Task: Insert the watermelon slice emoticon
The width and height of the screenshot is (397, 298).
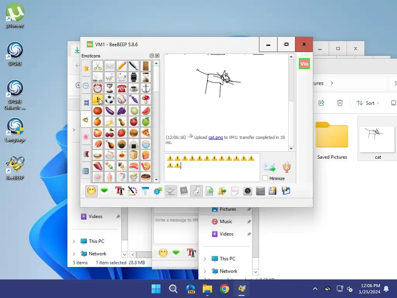Action: [146, 111]
